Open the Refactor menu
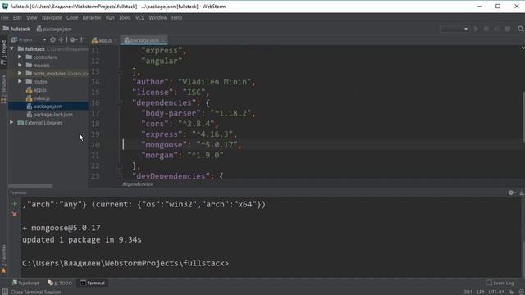525x295 pixels. click(91, 18)
